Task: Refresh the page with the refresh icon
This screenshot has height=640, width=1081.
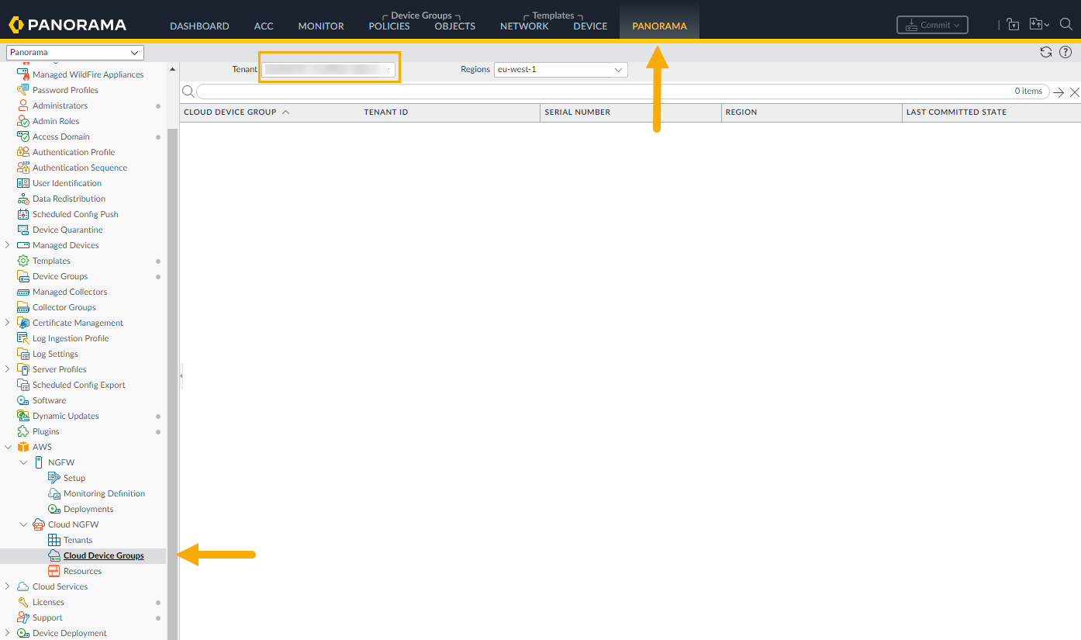Action: [x=1046, y=52]
